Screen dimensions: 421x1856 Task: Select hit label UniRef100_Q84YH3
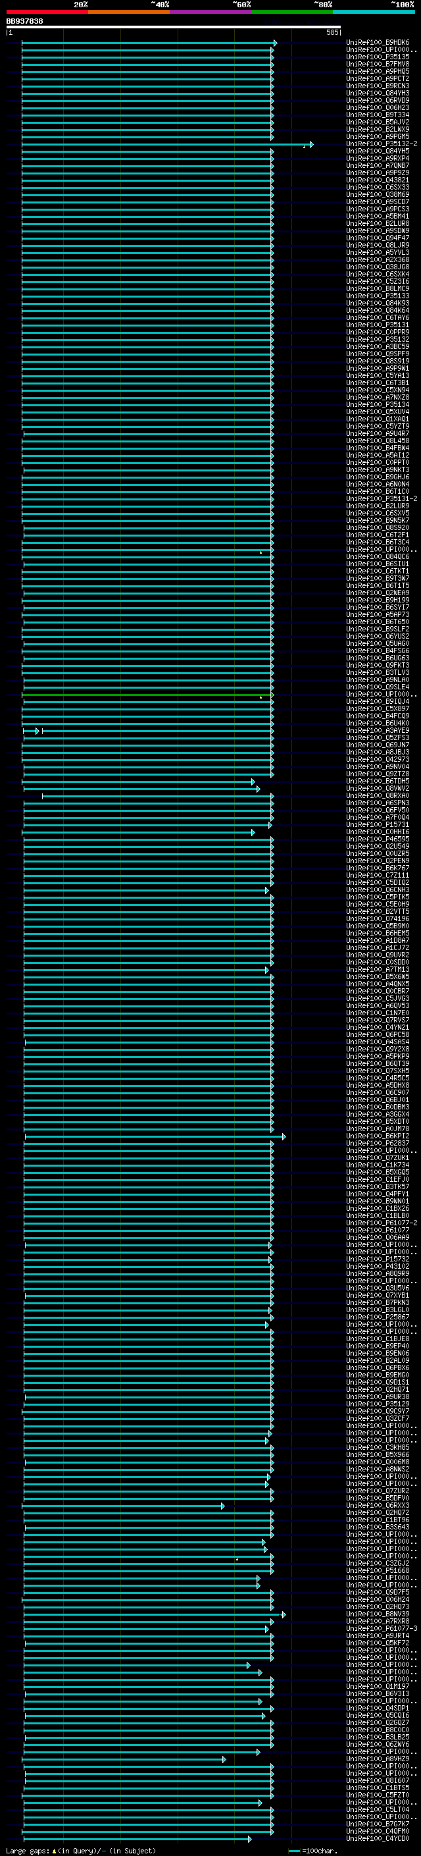coord(378,93)
